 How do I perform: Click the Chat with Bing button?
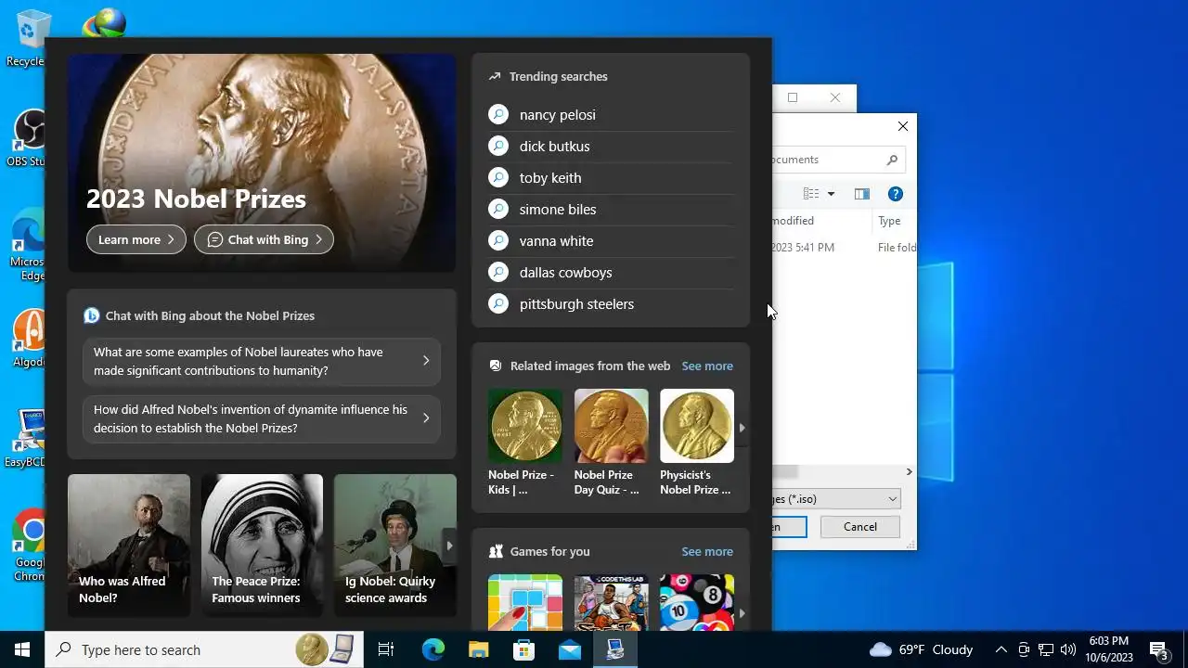coord(264,239)
